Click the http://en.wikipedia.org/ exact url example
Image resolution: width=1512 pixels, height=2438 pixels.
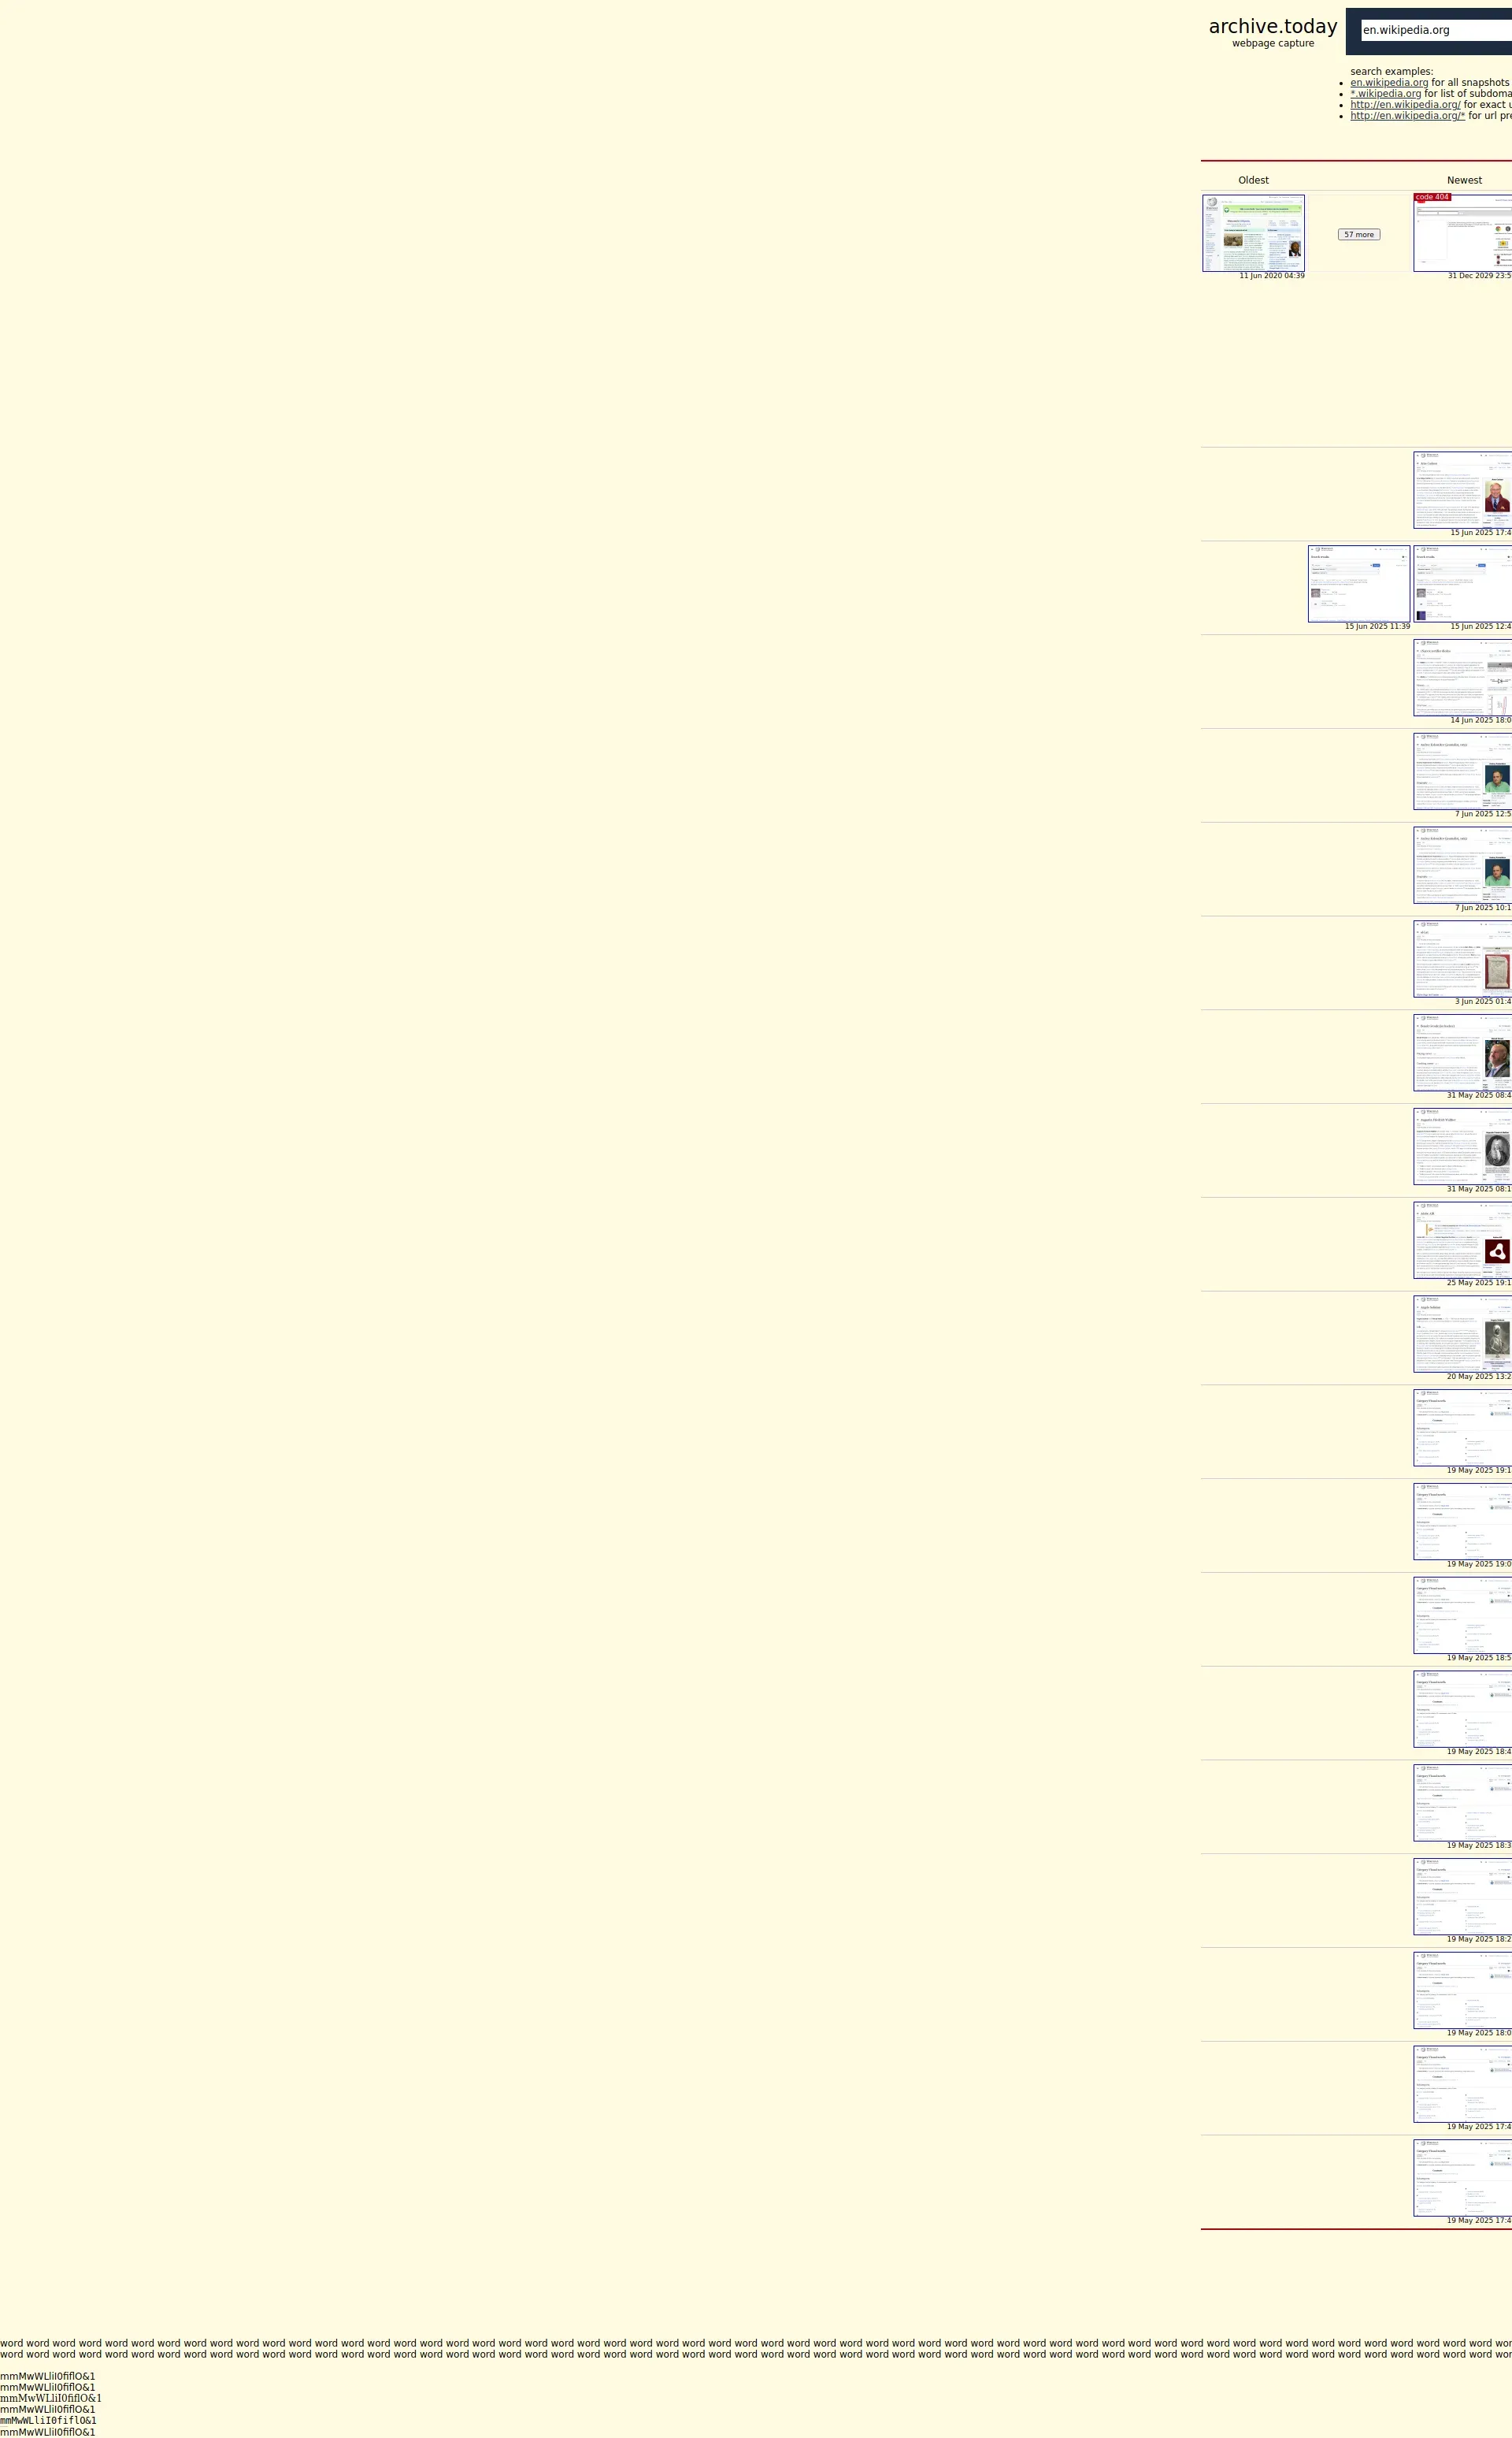pyautogui.click(x=1404, y=105)
